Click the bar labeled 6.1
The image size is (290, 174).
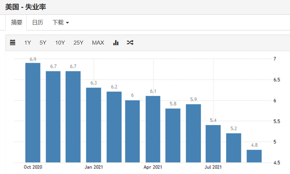pos(153,129)
